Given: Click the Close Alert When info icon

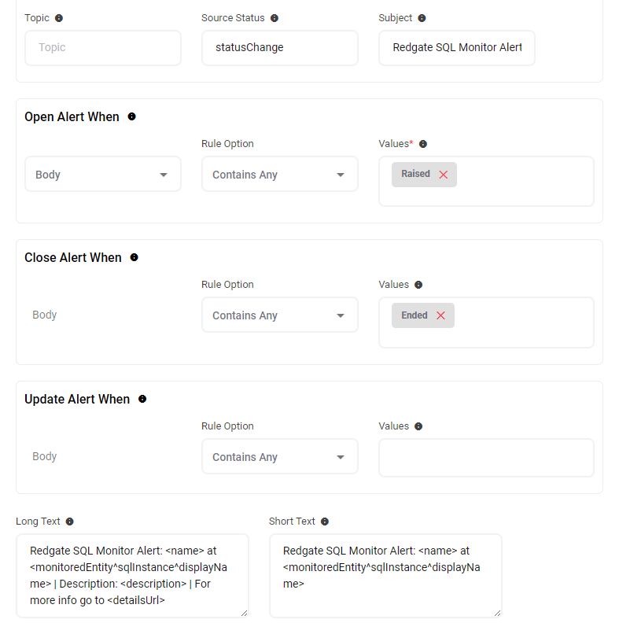Looking at the screenshot, I should pos(134,257).
